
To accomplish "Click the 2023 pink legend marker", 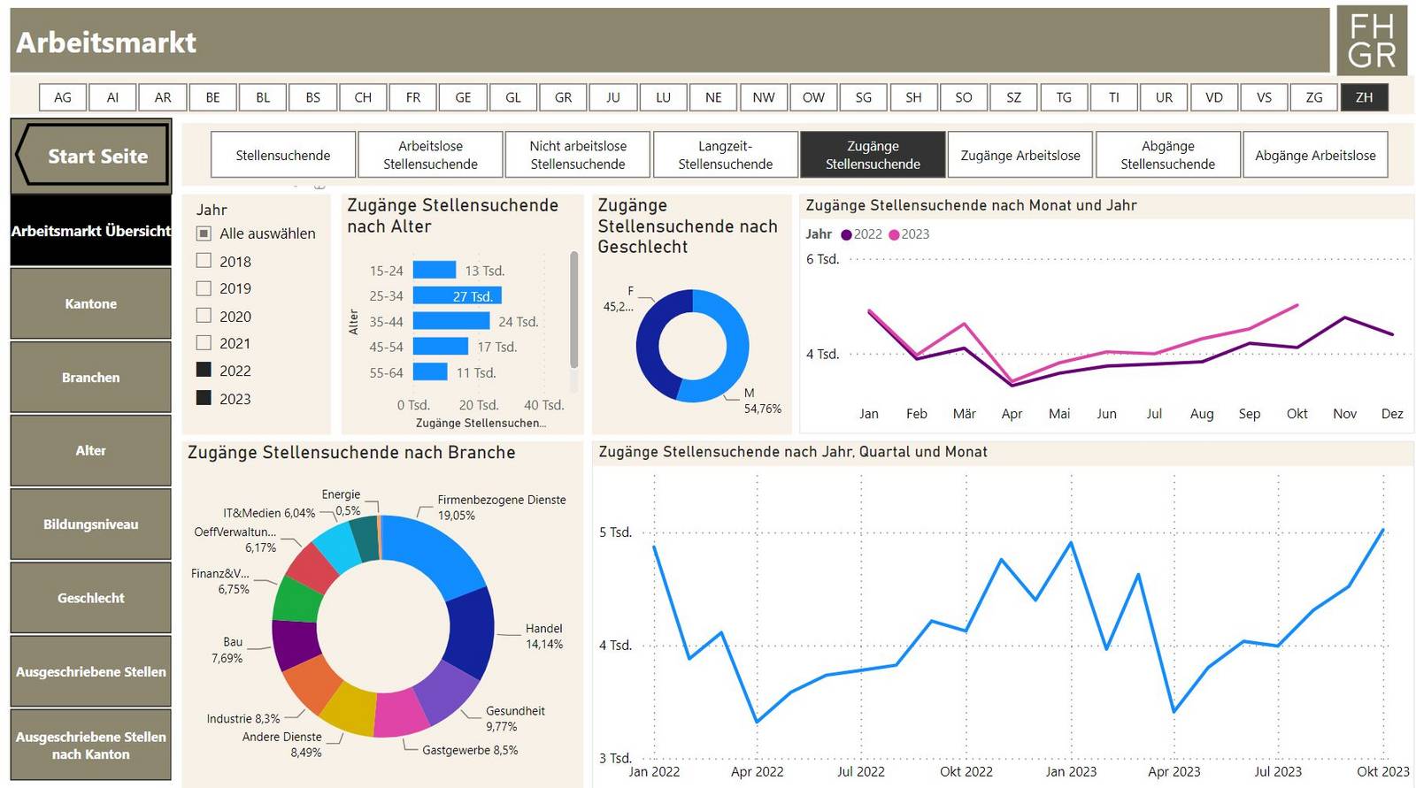I will point(894,234).
